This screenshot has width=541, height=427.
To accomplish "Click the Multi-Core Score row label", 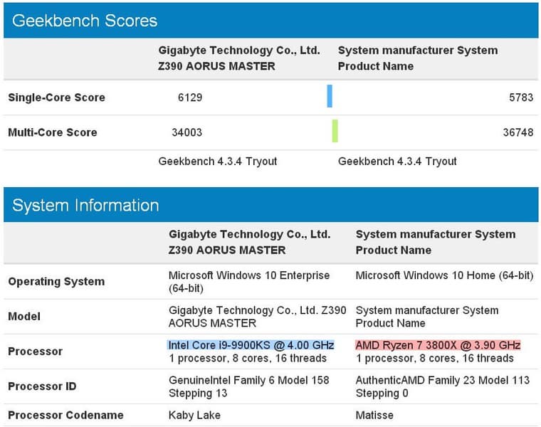I will coord(53,132).
